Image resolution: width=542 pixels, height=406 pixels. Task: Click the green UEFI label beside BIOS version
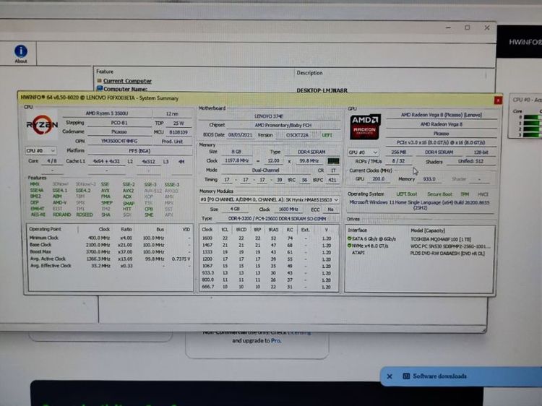click(327, 135)
